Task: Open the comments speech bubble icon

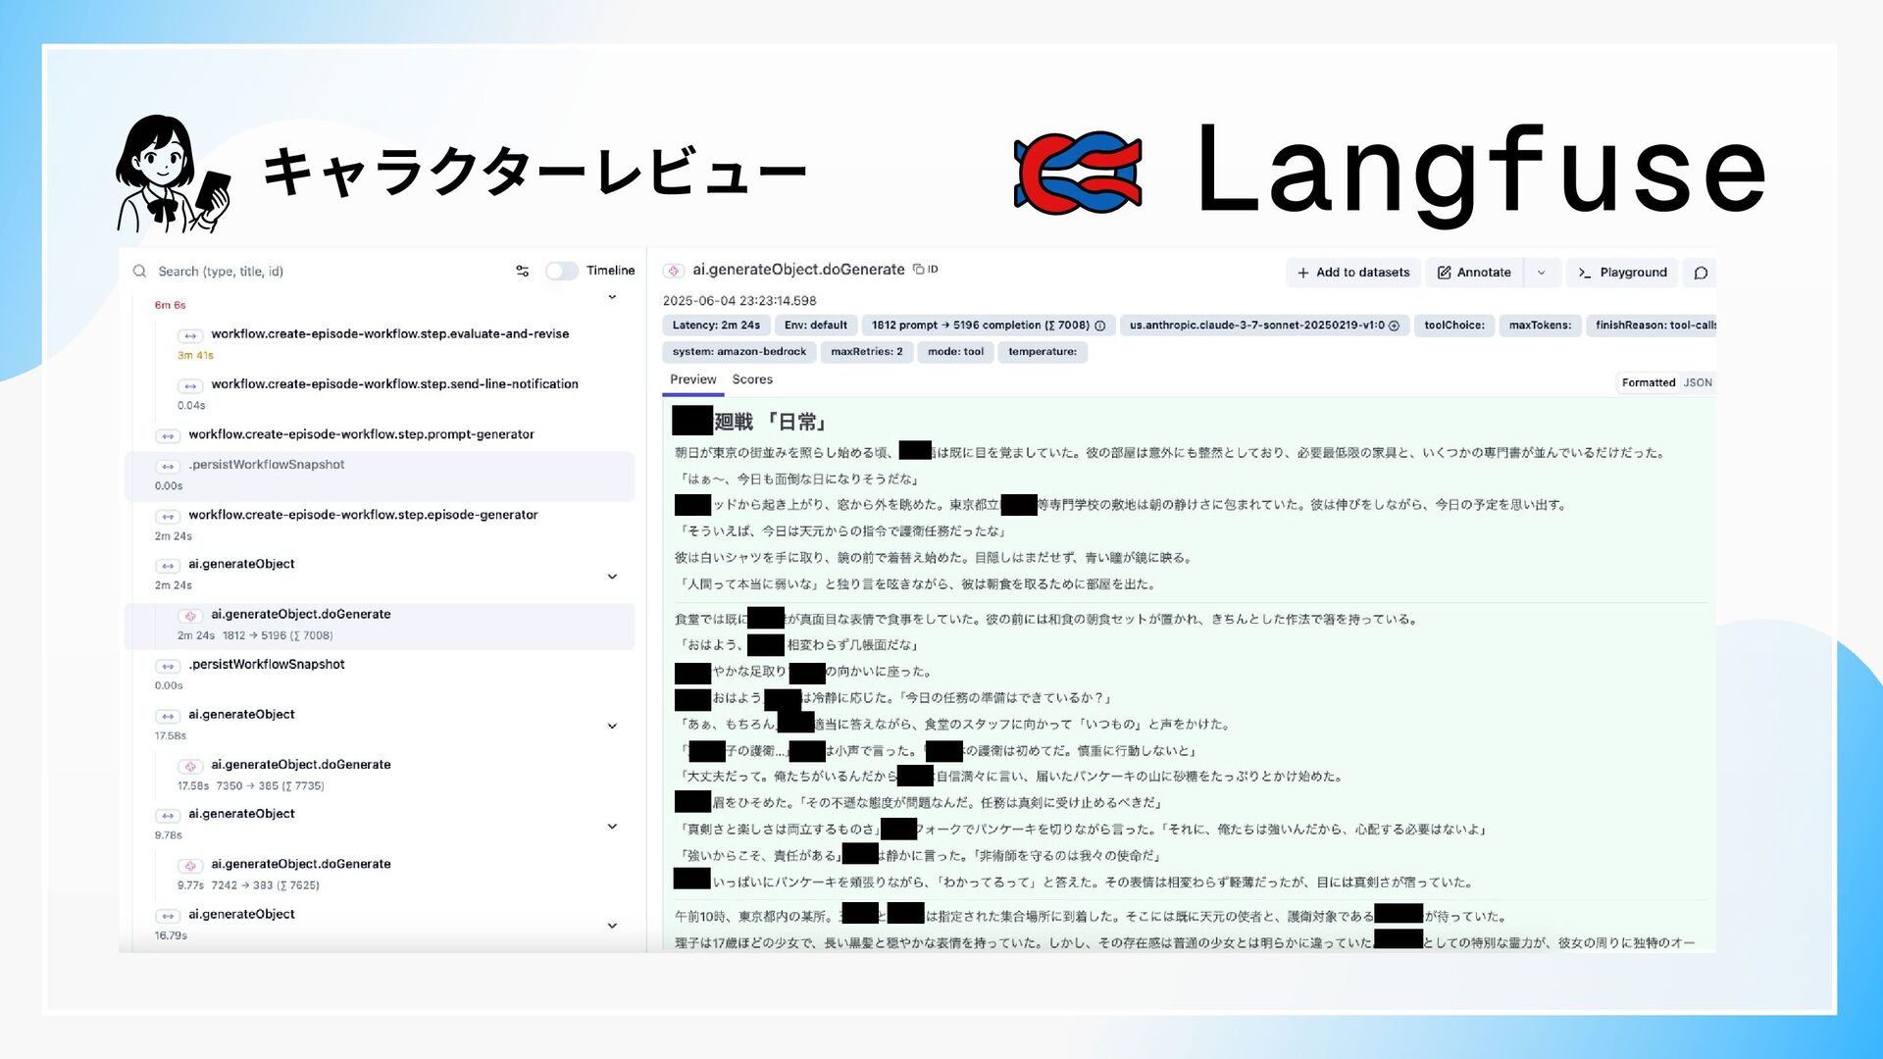Action: (x=1701, y=273)
